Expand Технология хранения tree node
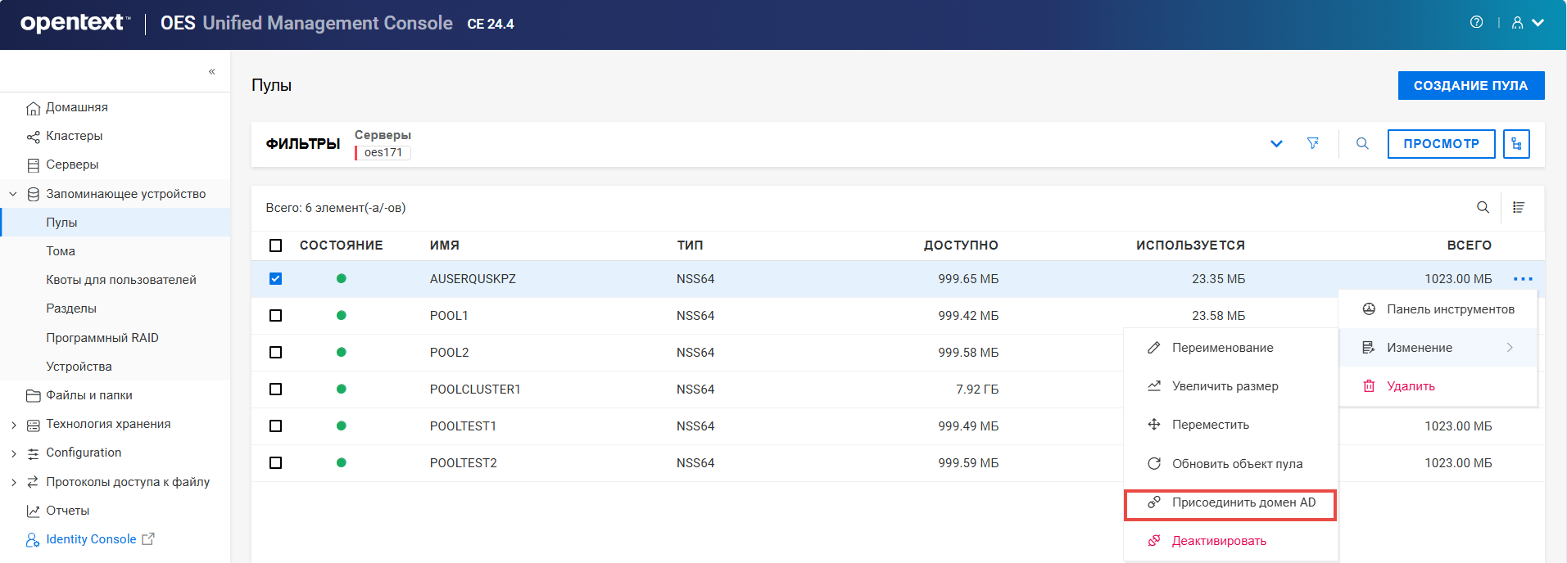The height and width of the screenshot is (563, 1567). click(x=14, y=425)
